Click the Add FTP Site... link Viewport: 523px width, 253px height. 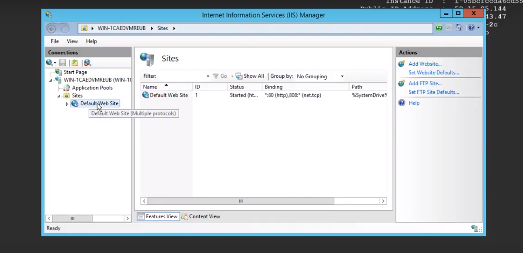pyautogui.click(x=425, y=83)
